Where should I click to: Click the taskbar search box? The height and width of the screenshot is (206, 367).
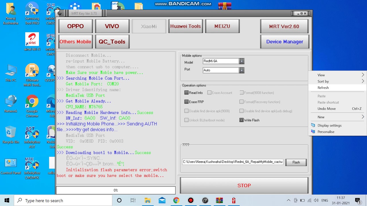pyautogui.click(x=63, y=200)
